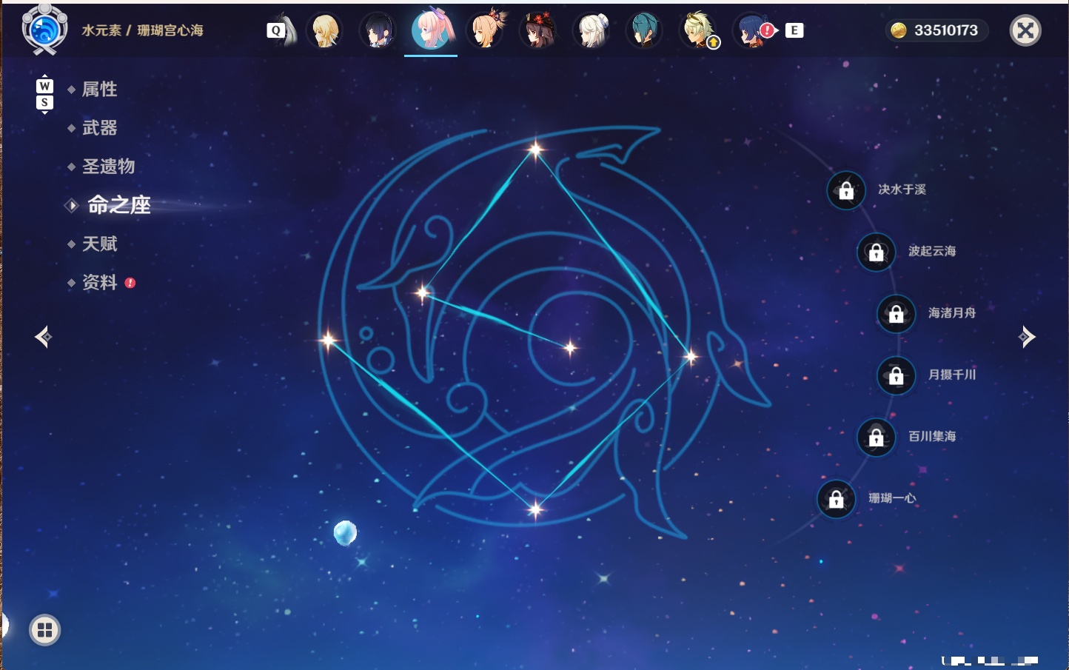Select the 命之座 constellation menu

pyautogui.click(x=118, y=205)
